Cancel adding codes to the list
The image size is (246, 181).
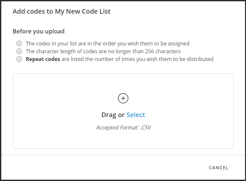[219, 168]
